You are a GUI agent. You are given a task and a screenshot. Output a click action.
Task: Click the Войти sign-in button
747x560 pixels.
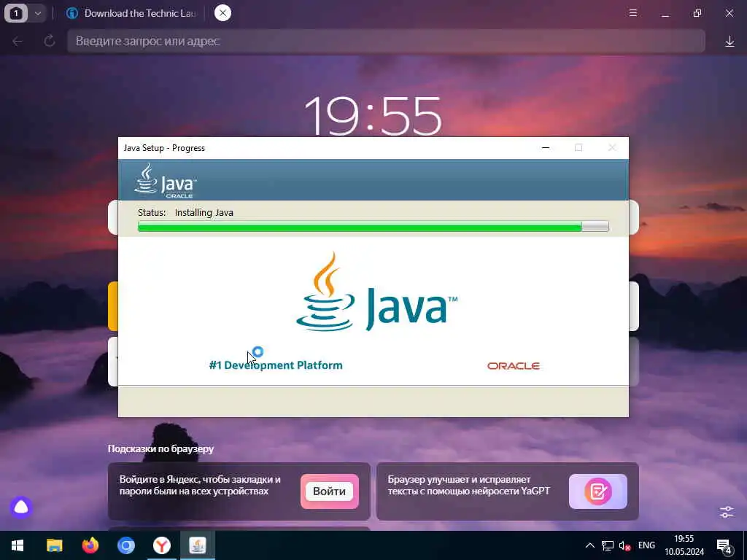[329, 491]
